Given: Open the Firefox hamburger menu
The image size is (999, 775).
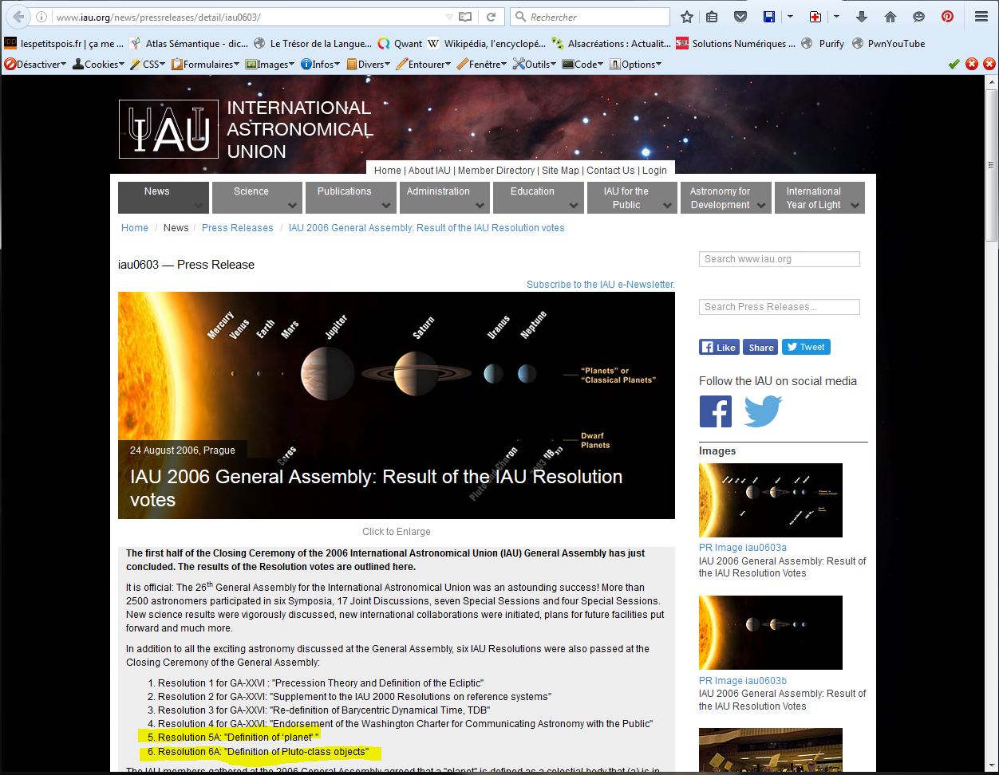Looking at the screenshot, I should pyautogui.click(x=981, y=17).
